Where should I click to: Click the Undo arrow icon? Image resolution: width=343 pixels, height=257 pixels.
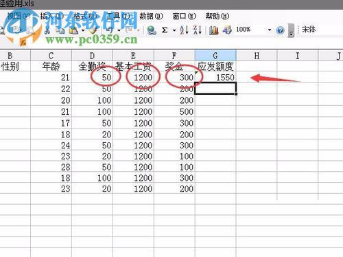(x=109, y=30)
